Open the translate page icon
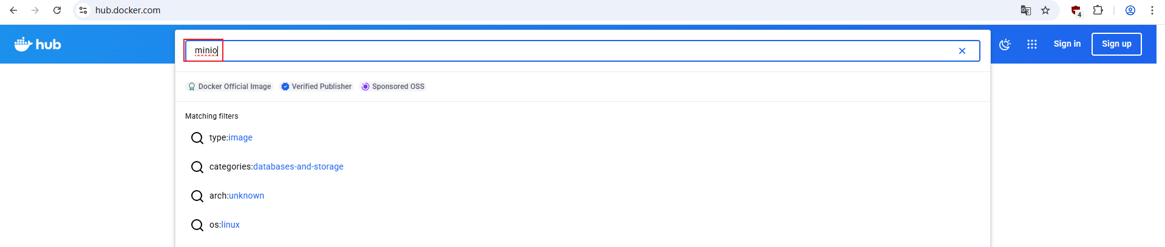Viewport: 1165px width, 247px height. coord(1026,10)
